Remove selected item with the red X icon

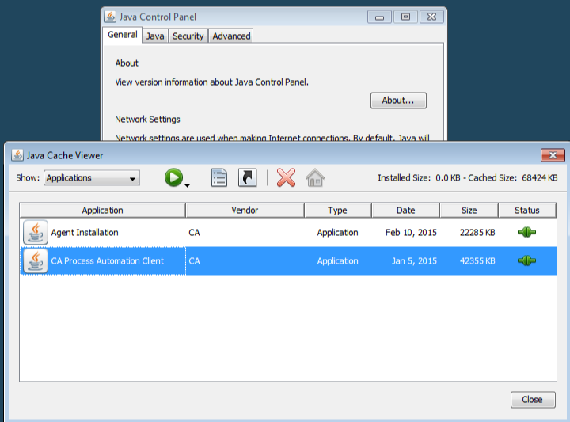[x=286, y=177]
